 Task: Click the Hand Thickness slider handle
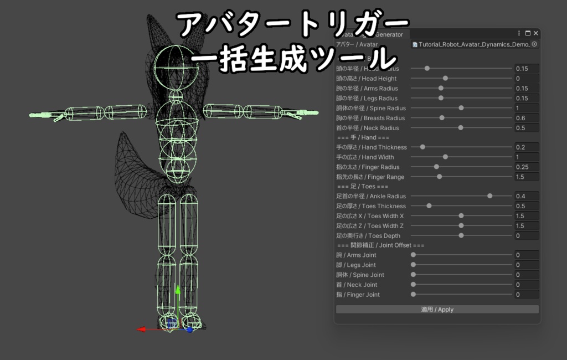tap(422, 147)
